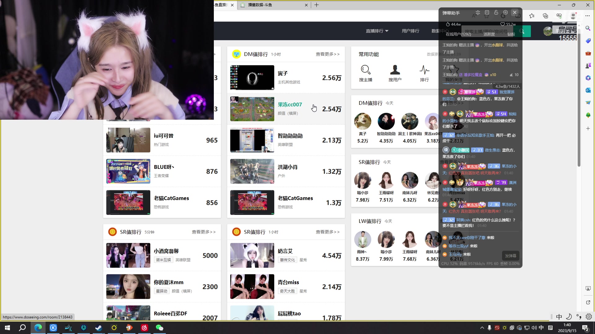Click the Edge sidebar Outlook icon
The width and height of the screenshot is (595, 334).
coord(588,90)
